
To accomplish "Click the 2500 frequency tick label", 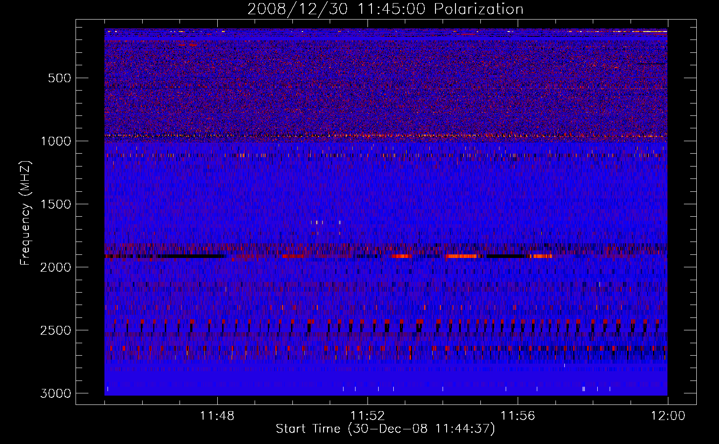I will 56,330.
